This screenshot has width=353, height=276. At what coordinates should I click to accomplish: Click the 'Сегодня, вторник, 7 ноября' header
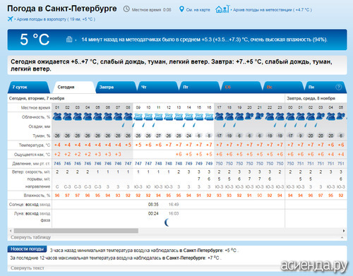pyautogui.click(x=37, y=98)
